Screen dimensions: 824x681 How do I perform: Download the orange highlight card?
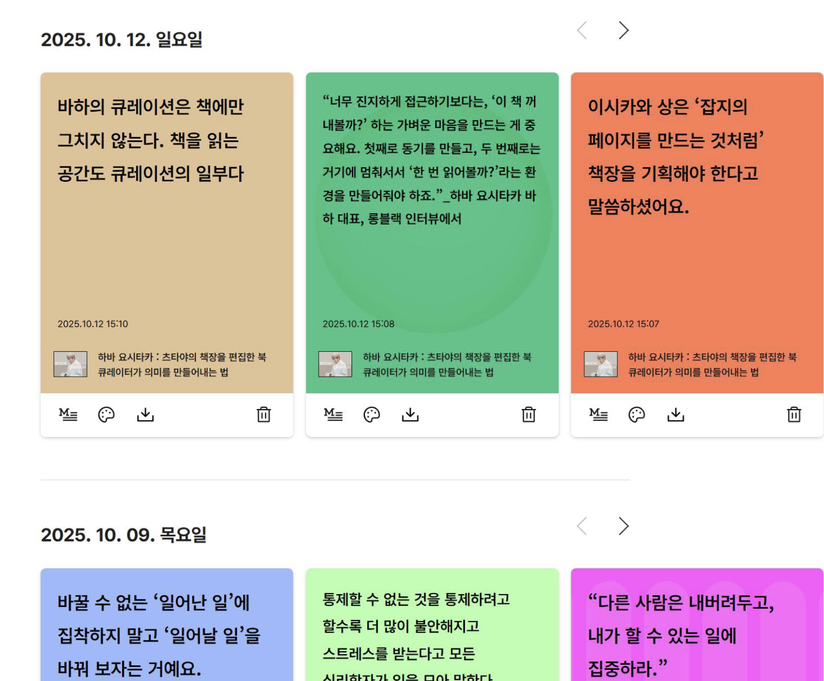676,414
